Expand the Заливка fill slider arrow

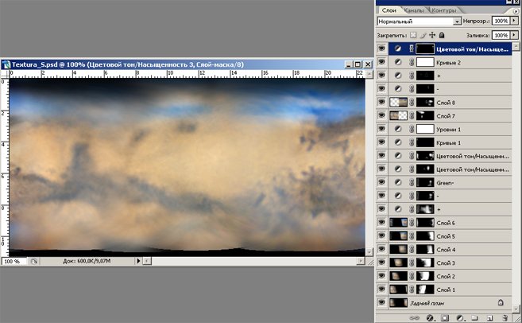(515, 36)
